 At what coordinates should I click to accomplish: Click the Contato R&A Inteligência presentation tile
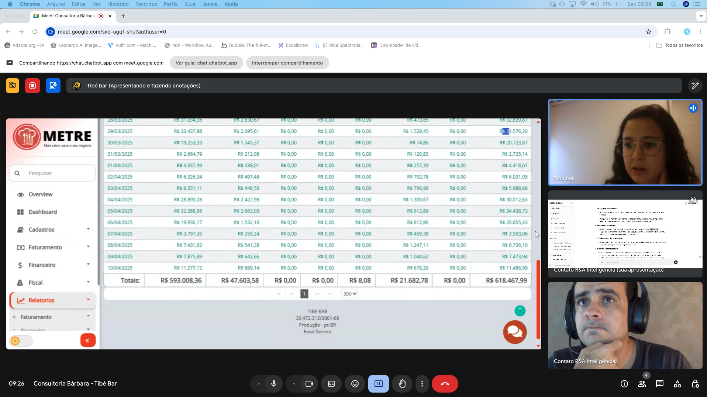(625, 234)
